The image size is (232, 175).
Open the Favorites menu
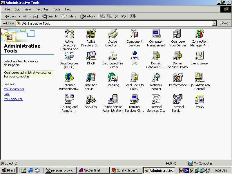[x=42, y=9]
